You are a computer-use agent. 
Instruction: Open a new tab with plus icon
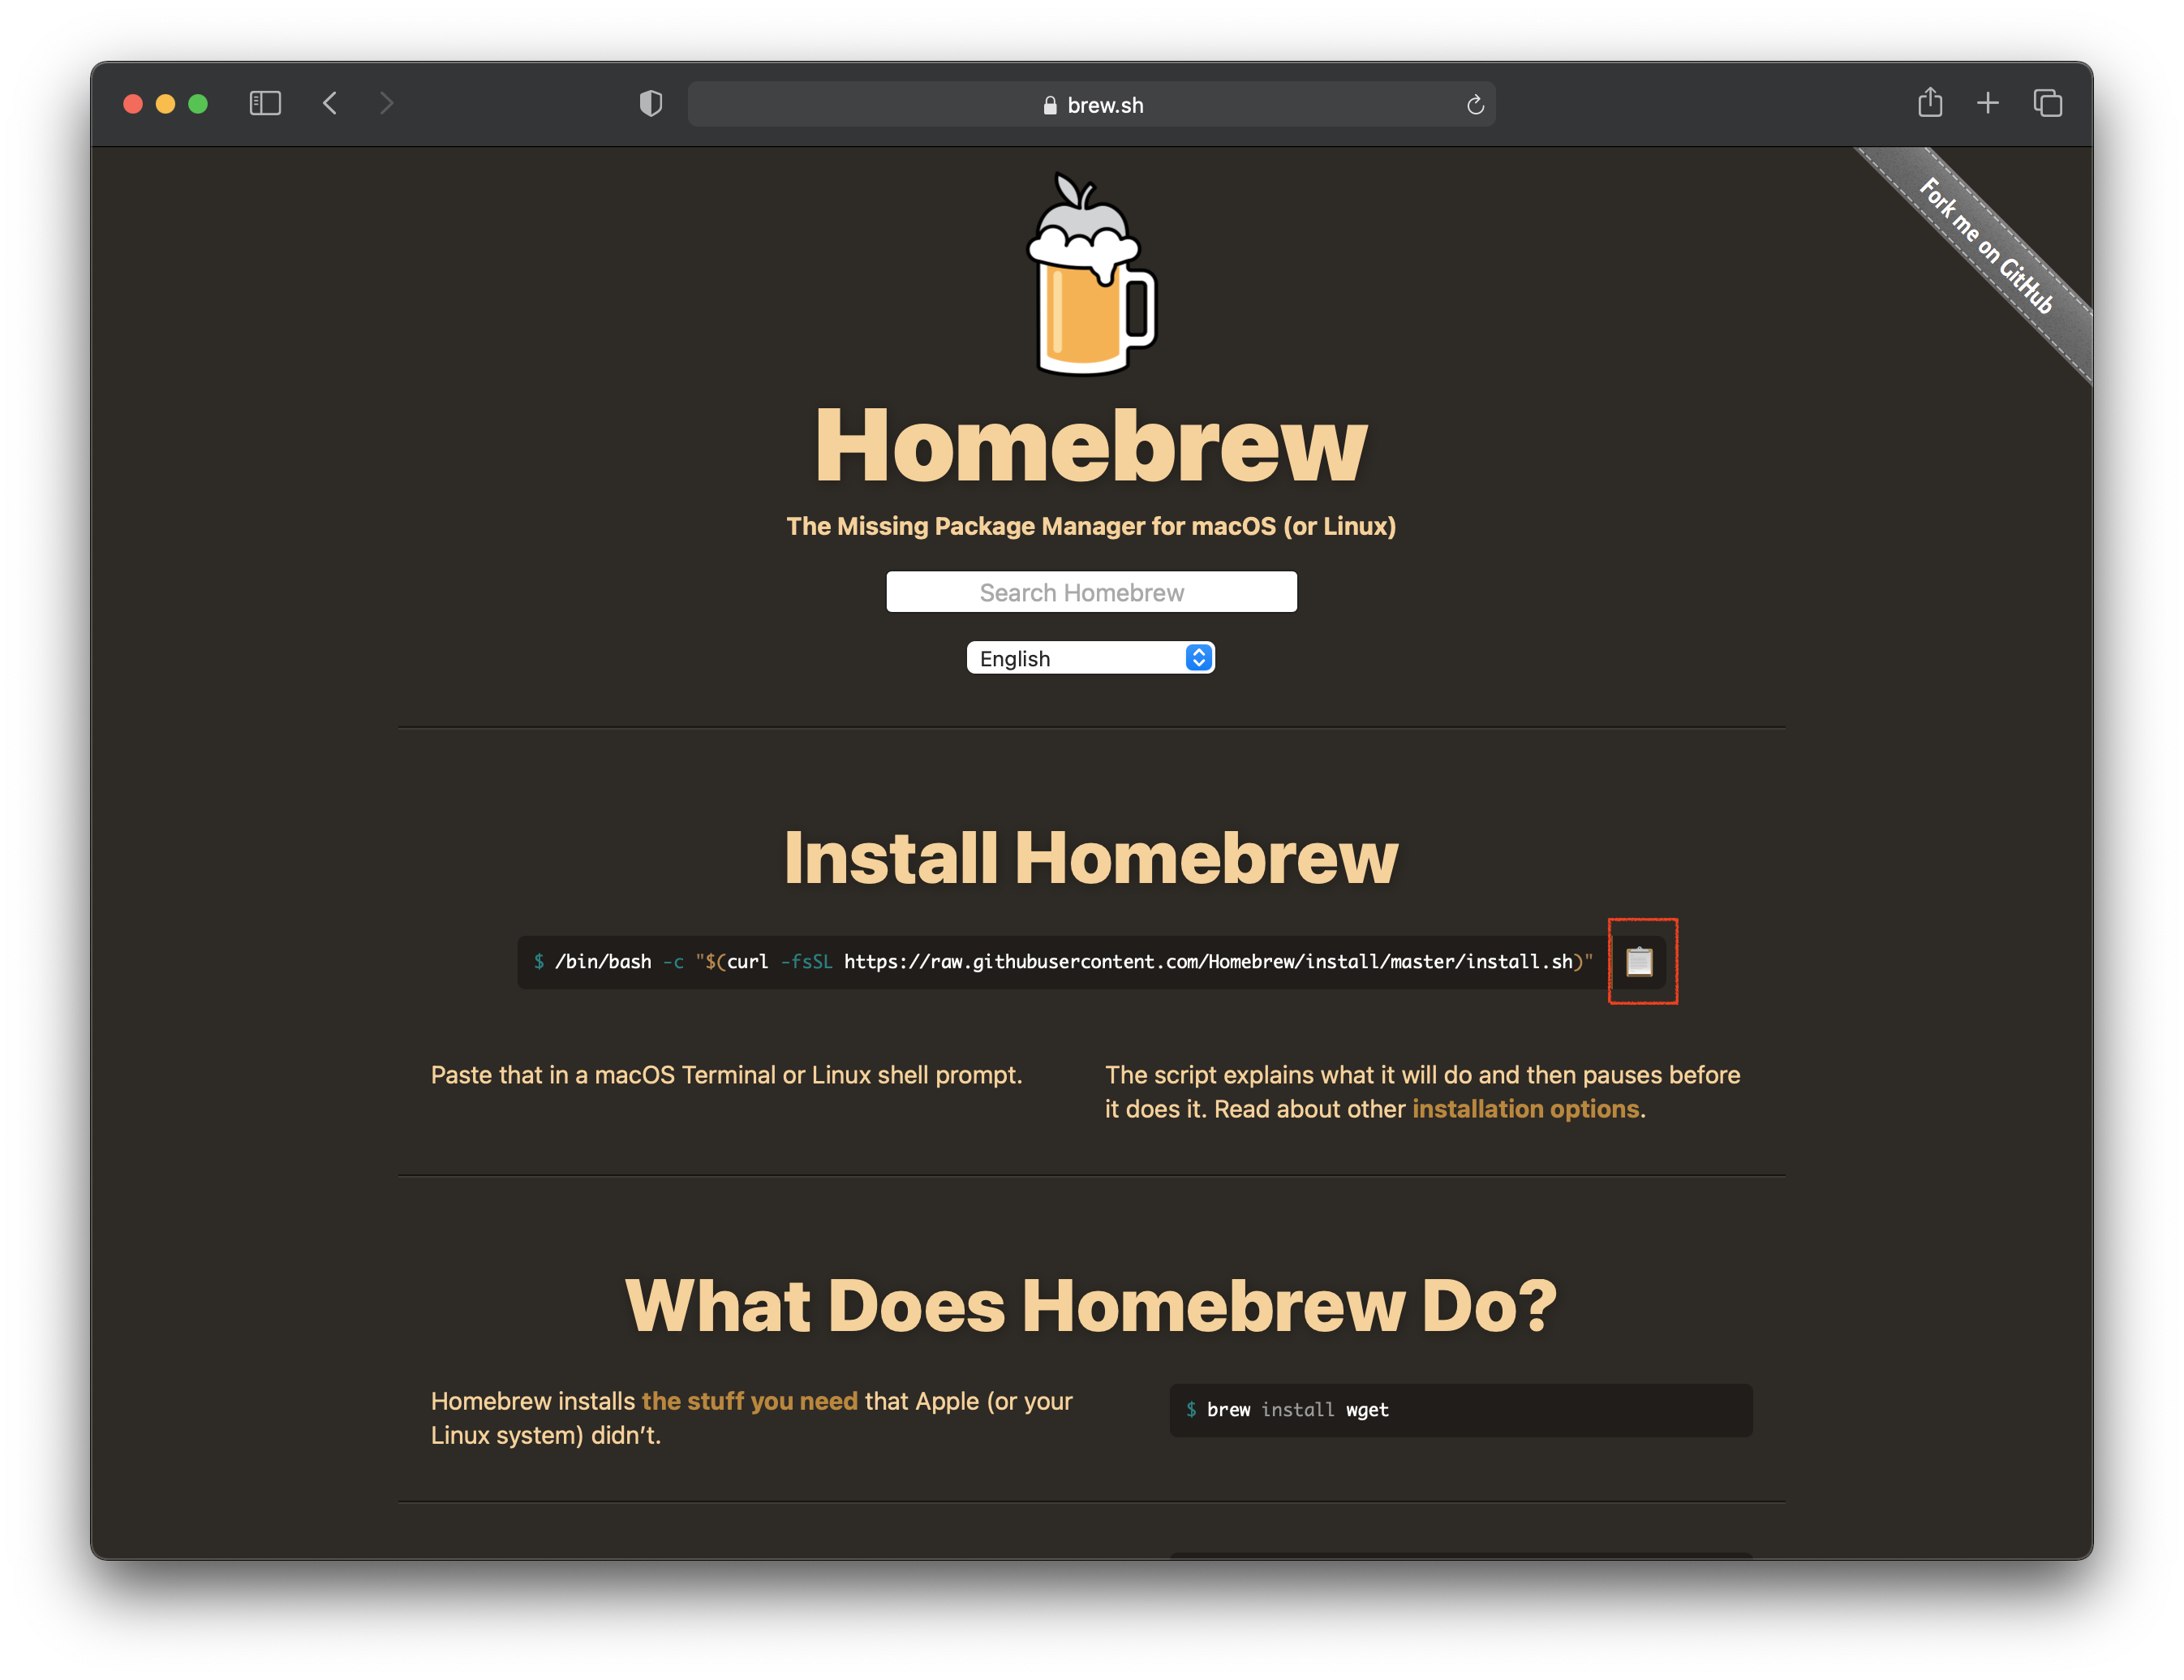1988,103
